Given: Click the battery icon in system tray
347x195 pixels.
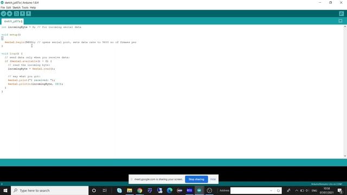Looking at the screenshot, I should click(x=302, y=190).
